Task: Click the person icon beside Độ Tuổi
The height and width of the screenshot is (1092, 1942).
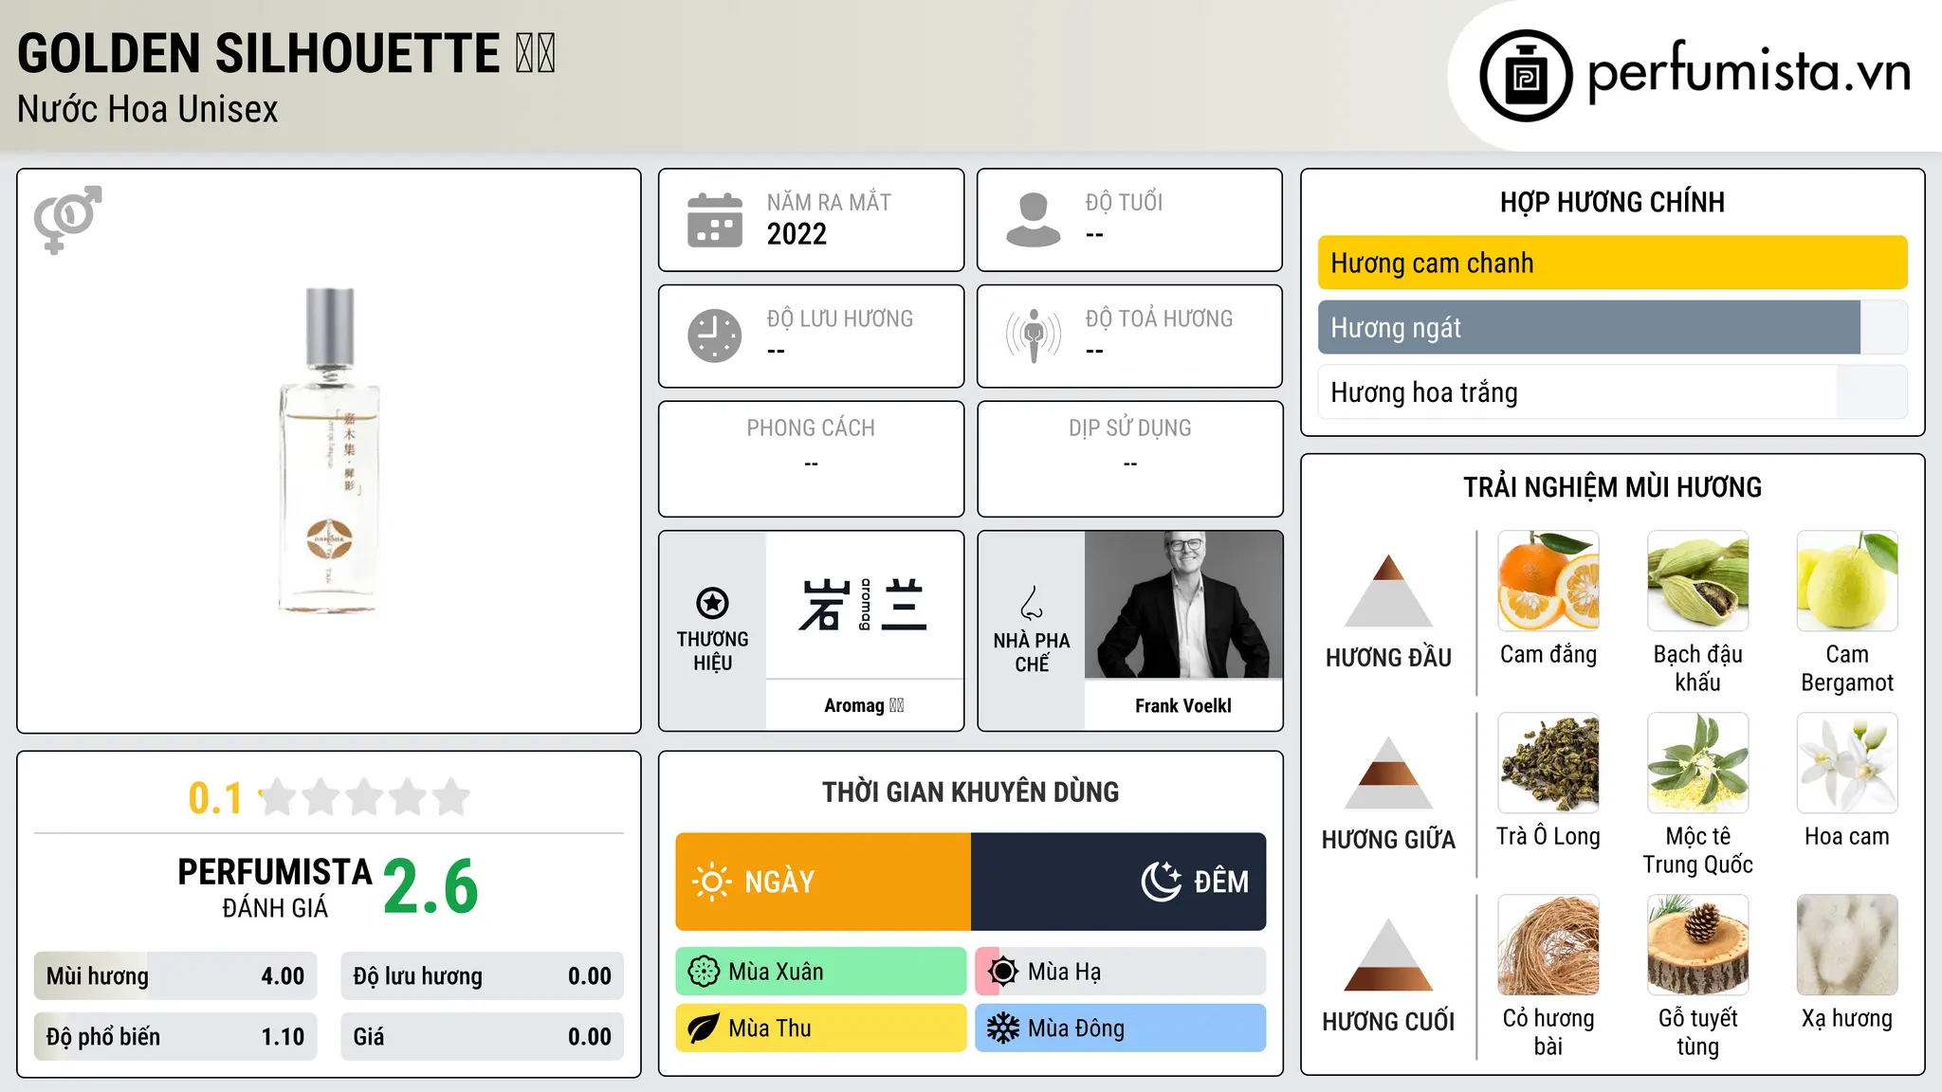Action: click(1034, 220)
